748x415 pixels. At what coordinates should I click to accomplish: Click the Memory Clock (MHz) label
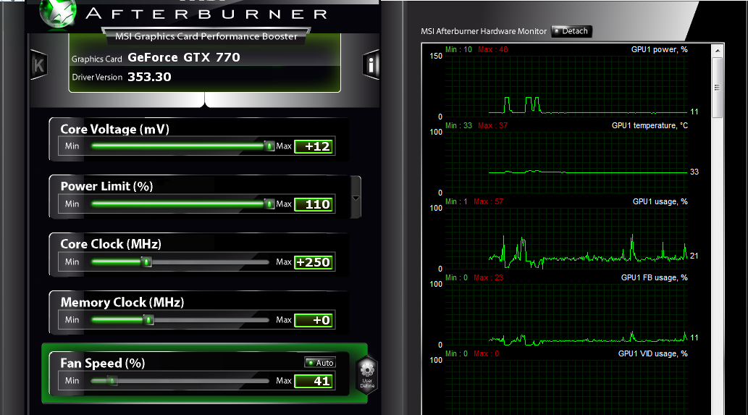pyautogui.click(x=122, y=303)
